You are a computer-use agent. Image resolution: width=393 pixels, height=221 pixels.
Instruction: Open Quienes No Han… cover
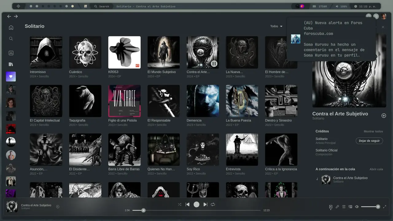(x=164, y=149)
